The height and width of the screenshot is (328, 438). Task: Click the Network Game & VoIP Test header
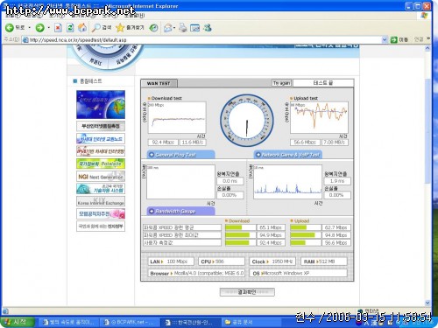pos(288,155)
